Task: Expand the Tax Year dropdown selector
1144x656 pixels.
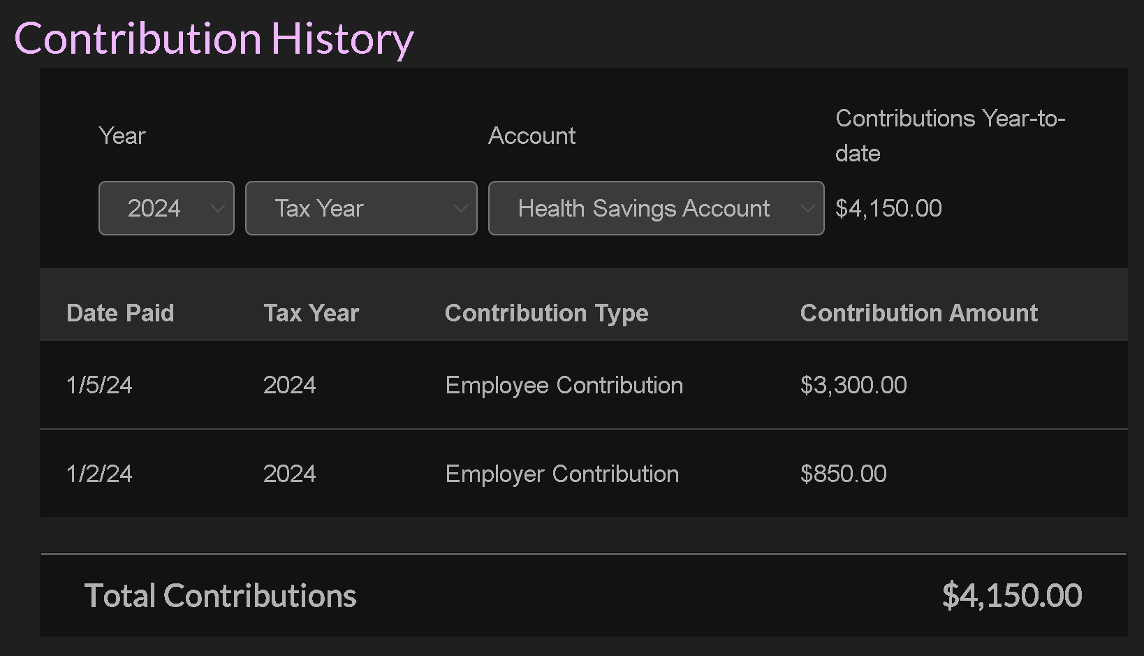Action: (361, 208)
